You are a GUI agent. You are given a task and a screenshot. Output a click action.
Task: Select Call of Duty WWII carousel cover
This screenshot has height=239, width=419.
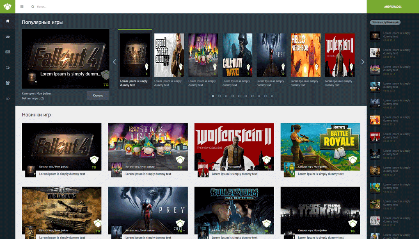tap(238, 55)
